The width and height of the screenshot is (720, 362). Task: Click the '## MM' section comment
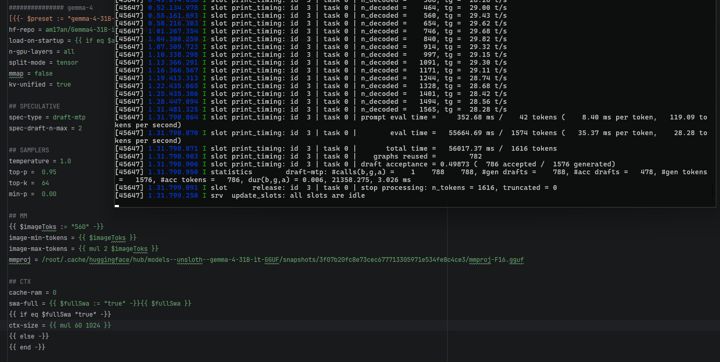[18, 216]
